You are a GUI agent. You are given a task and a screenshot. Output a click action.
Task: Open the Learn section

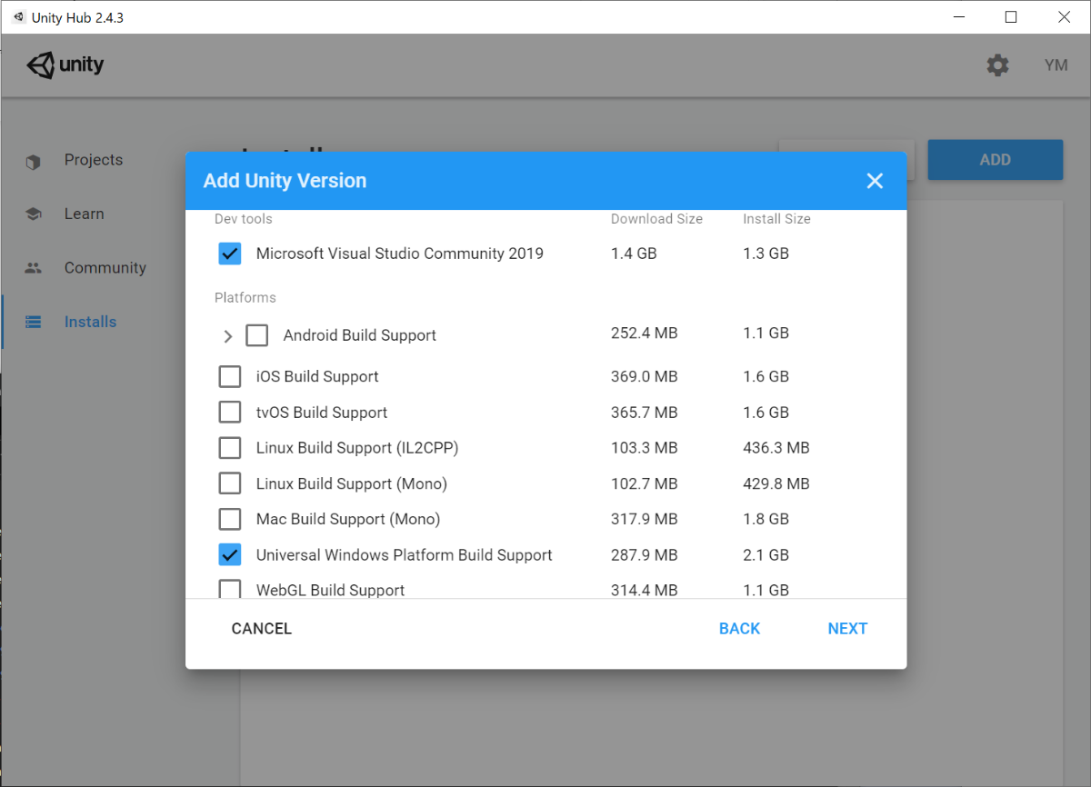click(85, 214)
